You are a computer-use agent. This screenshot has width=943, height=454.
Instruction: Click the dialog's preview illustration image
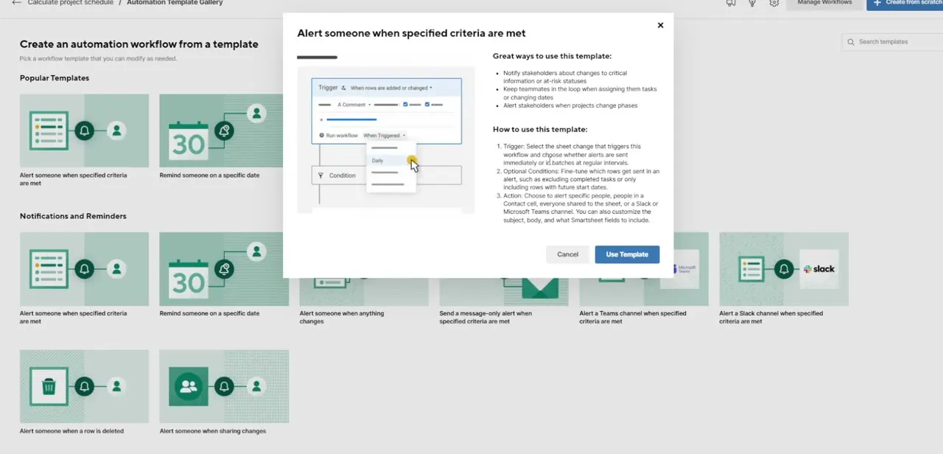coord(386,140)
